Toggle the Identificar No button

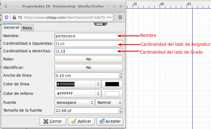(x=89, y=67)
